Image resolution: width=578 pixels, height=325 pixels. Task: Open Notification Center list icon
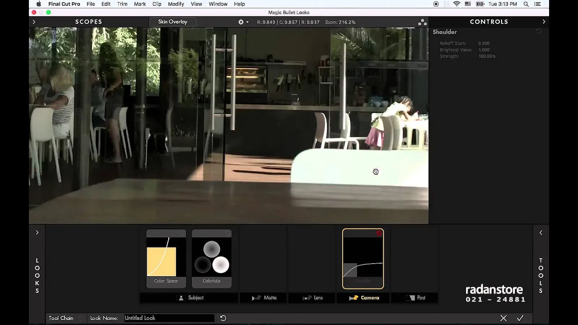tap(537, 4)
